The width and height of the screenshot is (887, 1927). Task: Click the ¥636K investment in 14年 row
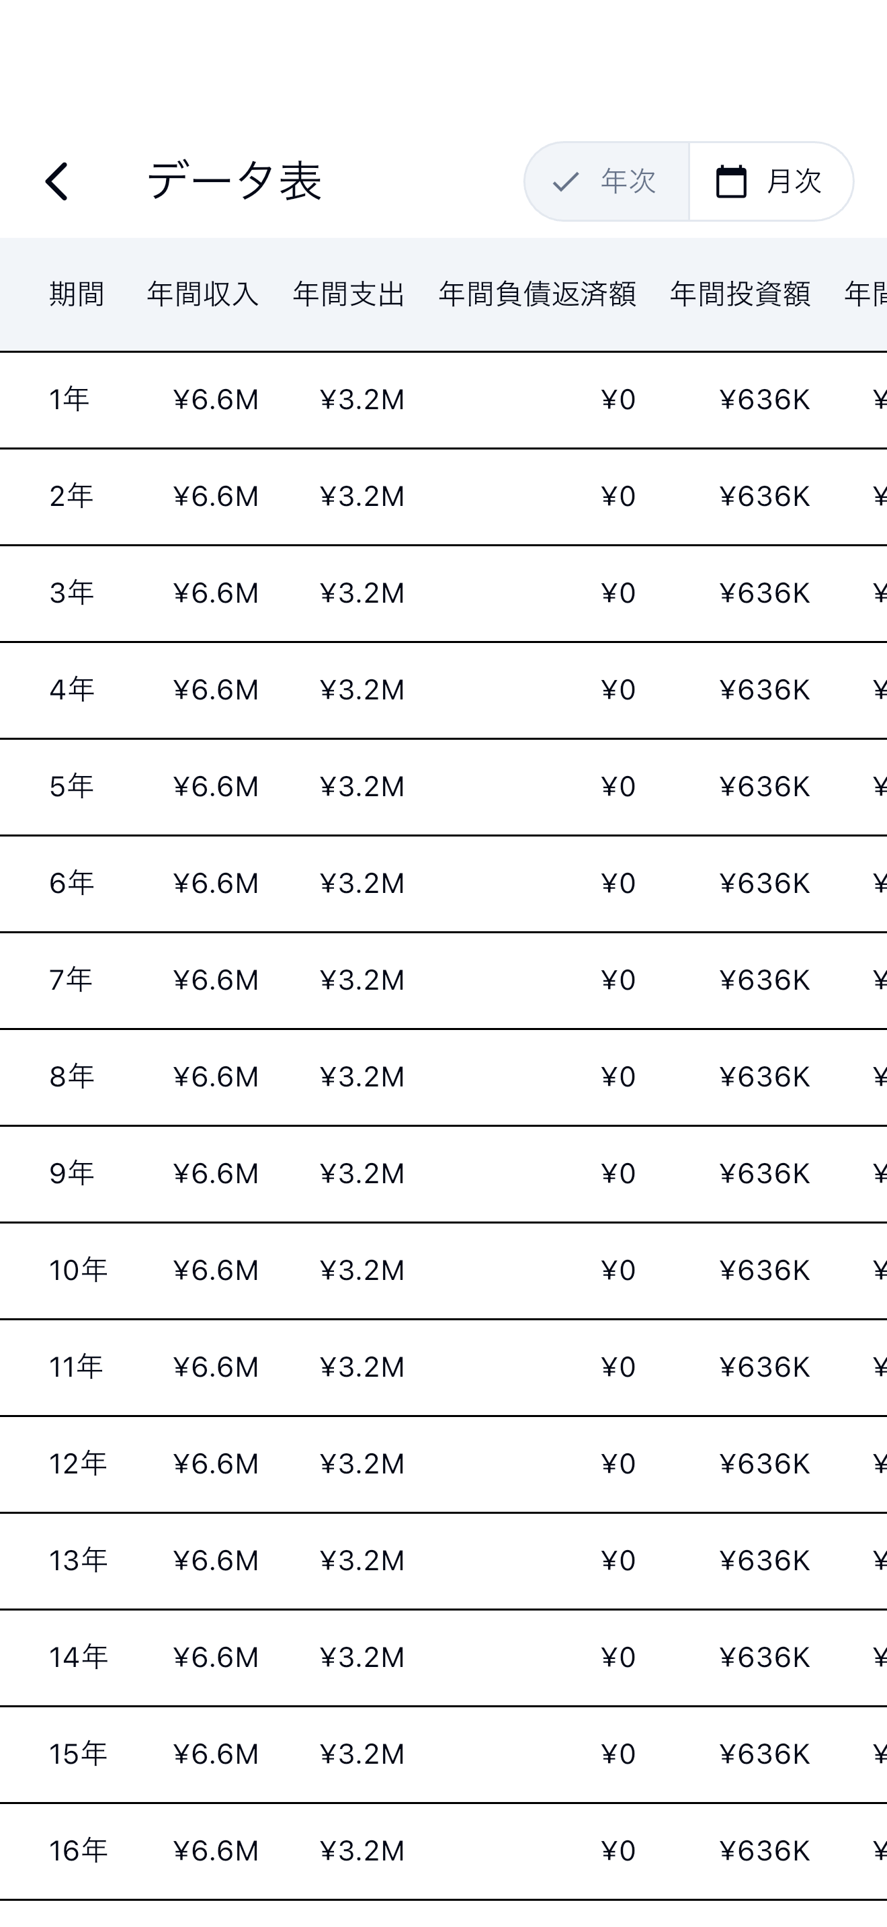point(764,1658)
